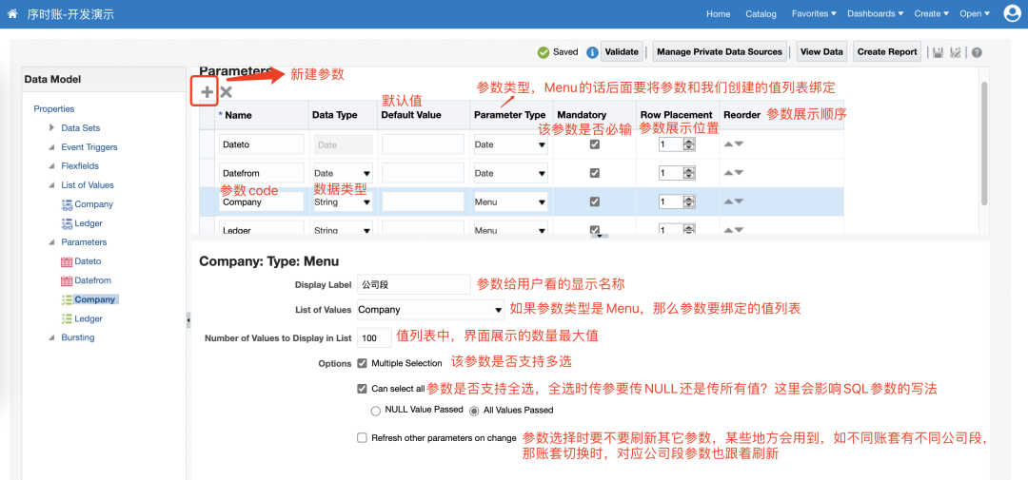Click the Validate button
The image size is (1028, 480).
tap(622, 51)
